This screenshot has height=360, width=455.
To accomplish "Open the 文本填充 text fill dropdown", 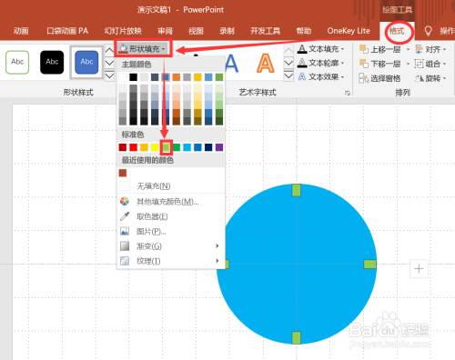I will (321, 49).
